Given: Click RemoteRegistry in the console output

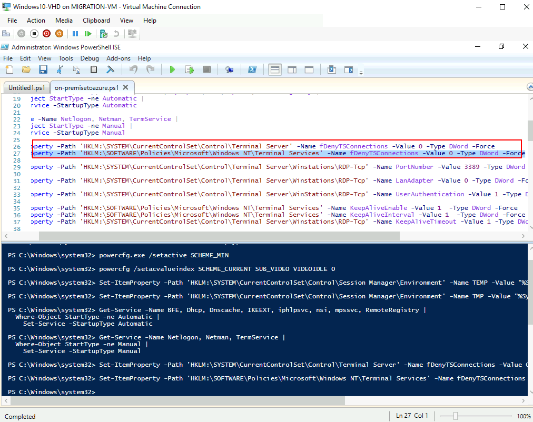Looking at the screenshot, I should click(392, 310).
